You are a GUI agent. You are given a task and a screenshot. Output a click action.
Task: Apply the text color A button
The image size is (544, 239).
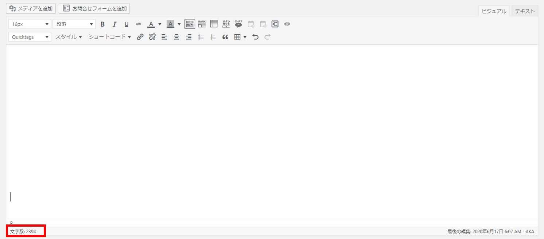point(151,24)
